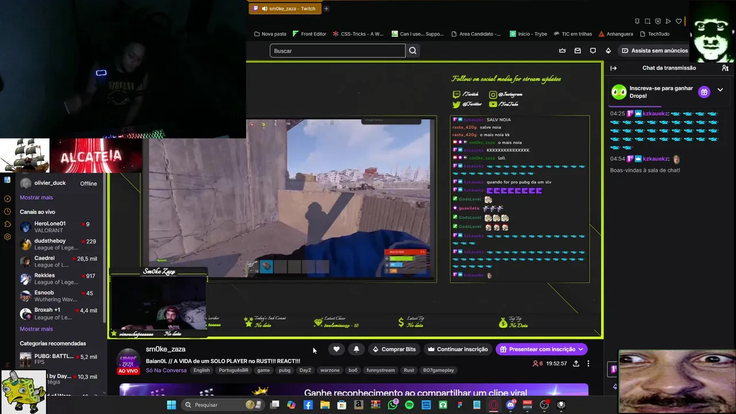Screen dimensions: 736x414
Task: Share the stream upload icon
Action: [x=576, y=363]
